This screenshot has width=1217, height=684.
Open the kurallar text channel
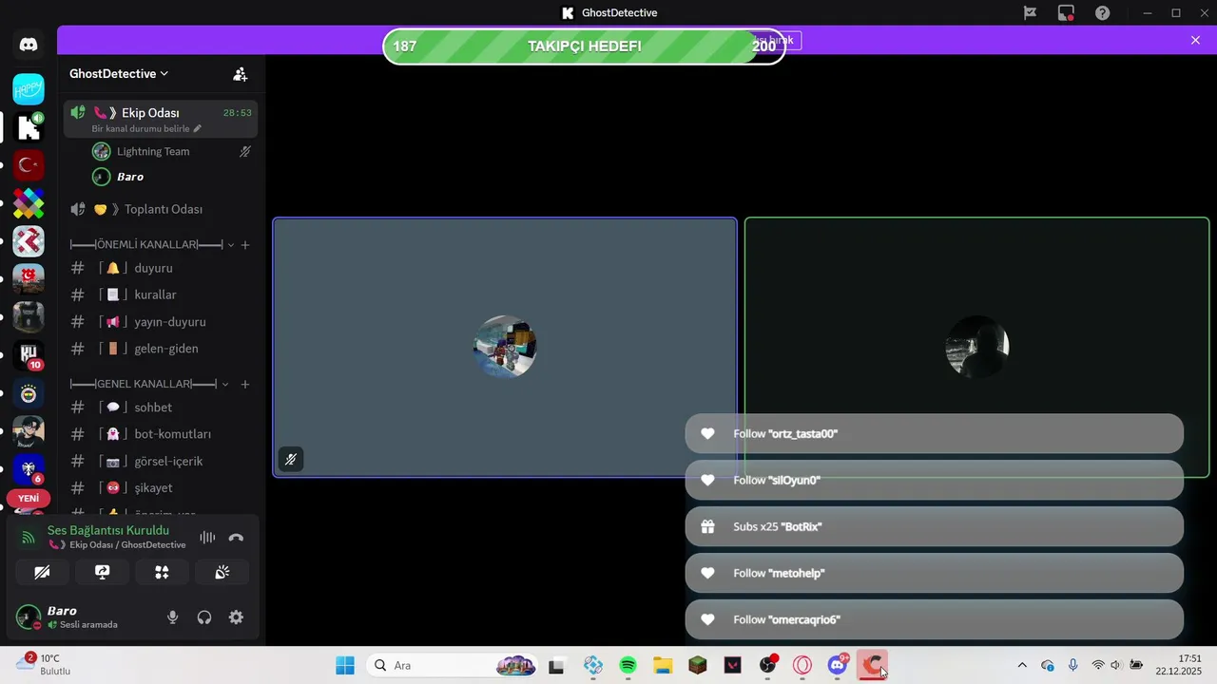point(161,294)
